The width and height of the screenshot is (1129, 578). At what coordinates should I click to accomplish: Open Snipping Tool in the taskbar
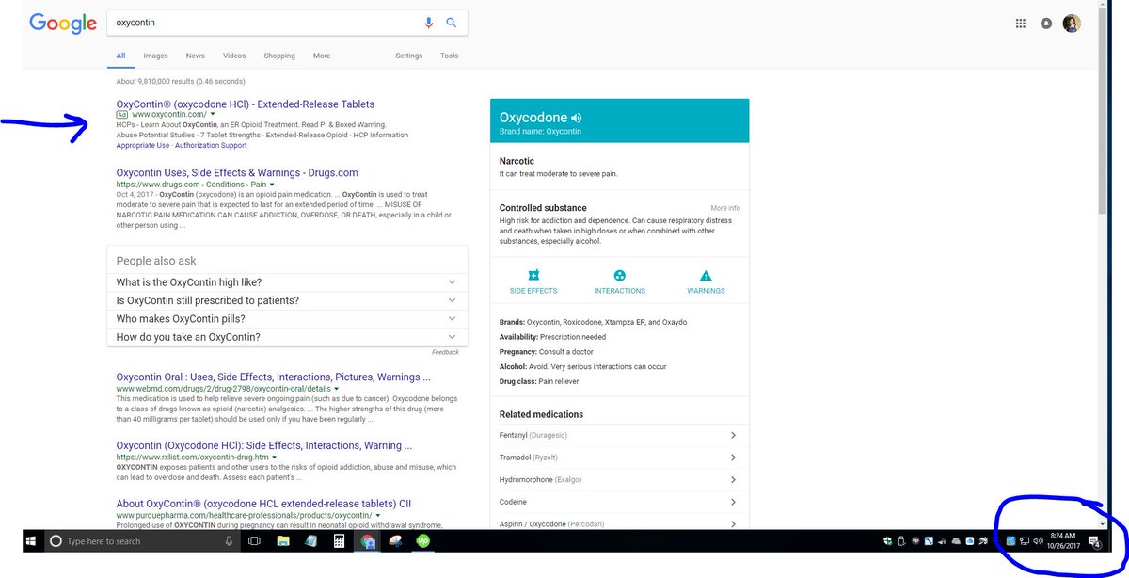pos(396,541)
